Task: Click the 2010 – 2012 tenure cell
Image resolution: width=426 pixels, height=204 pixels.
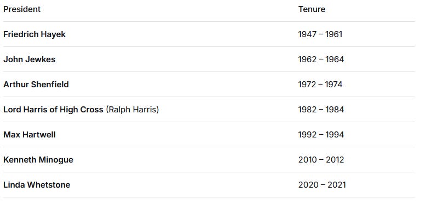Action: 321,160
